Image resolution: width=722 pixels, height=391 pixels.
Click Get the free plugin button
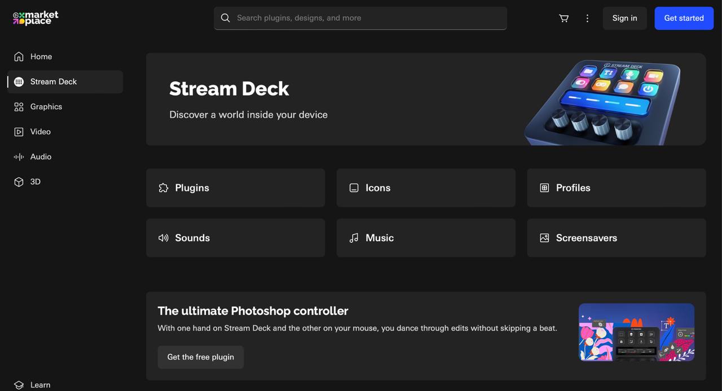pyautogui.click(x=201, y=357)
